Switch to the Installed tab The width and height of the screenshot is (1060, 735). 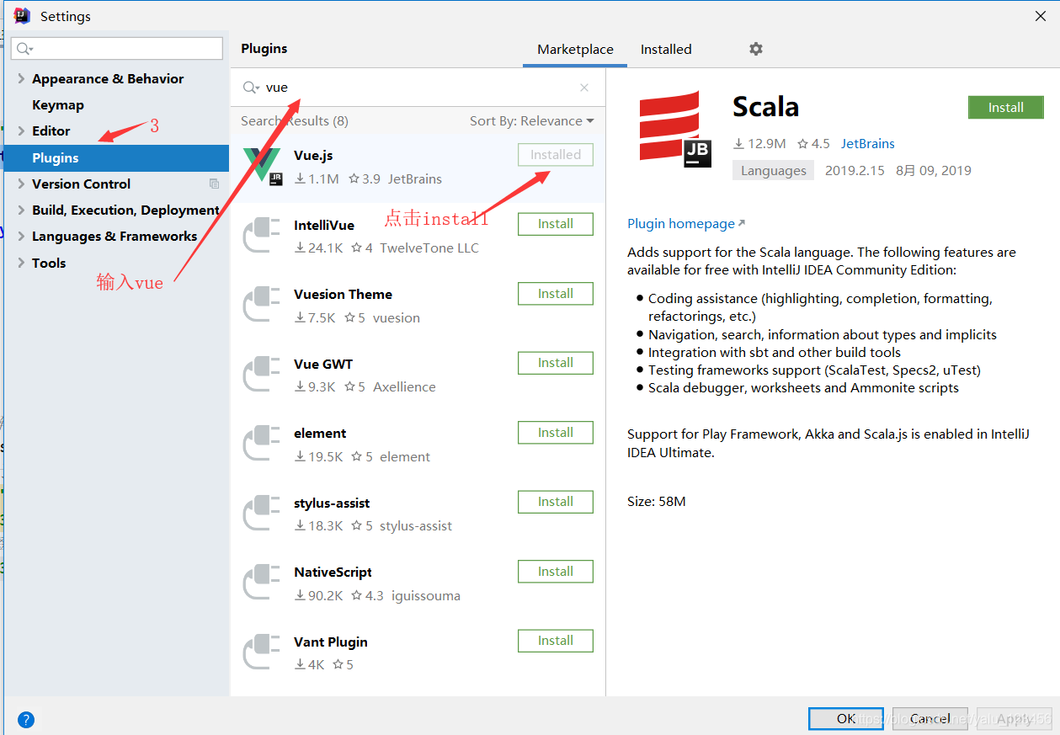(666, 49)
